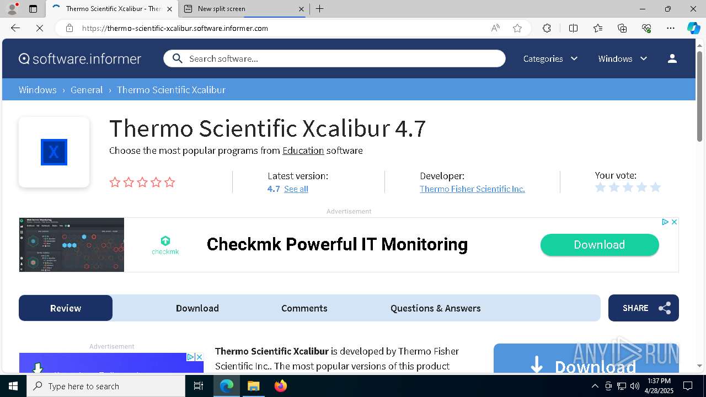Open browser Extensions icon
706x397 pixels.
(x=547, y=28)
